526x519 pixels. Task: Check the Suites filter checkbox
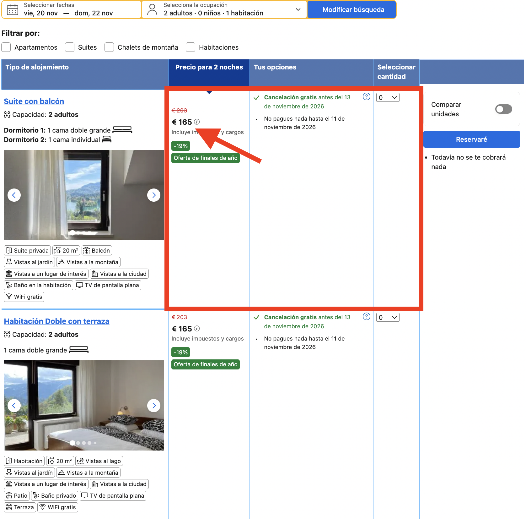[x=70, y=47]
